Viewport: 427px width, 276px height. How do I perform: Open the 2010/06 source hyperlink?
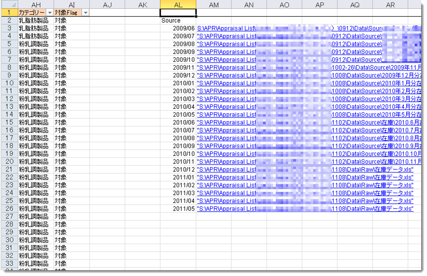click(x=309, y=122)
